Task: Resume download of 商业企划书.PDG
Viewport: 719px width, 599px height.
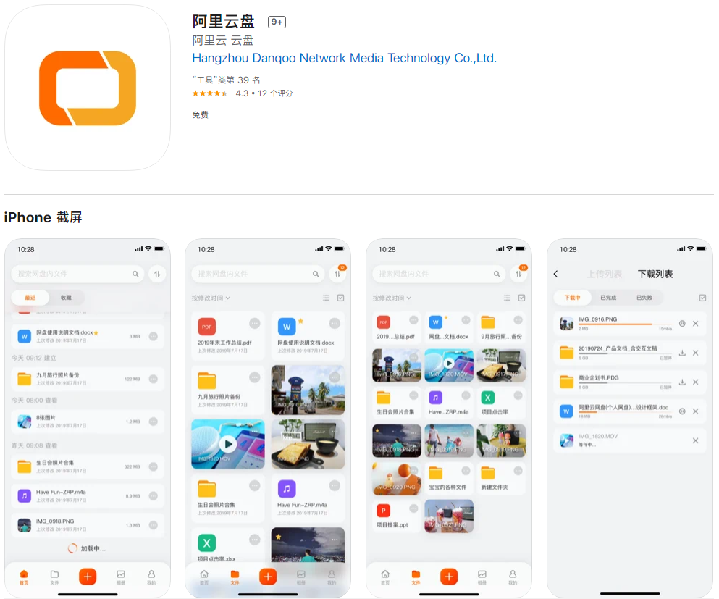Action: [x=682, y=382]
